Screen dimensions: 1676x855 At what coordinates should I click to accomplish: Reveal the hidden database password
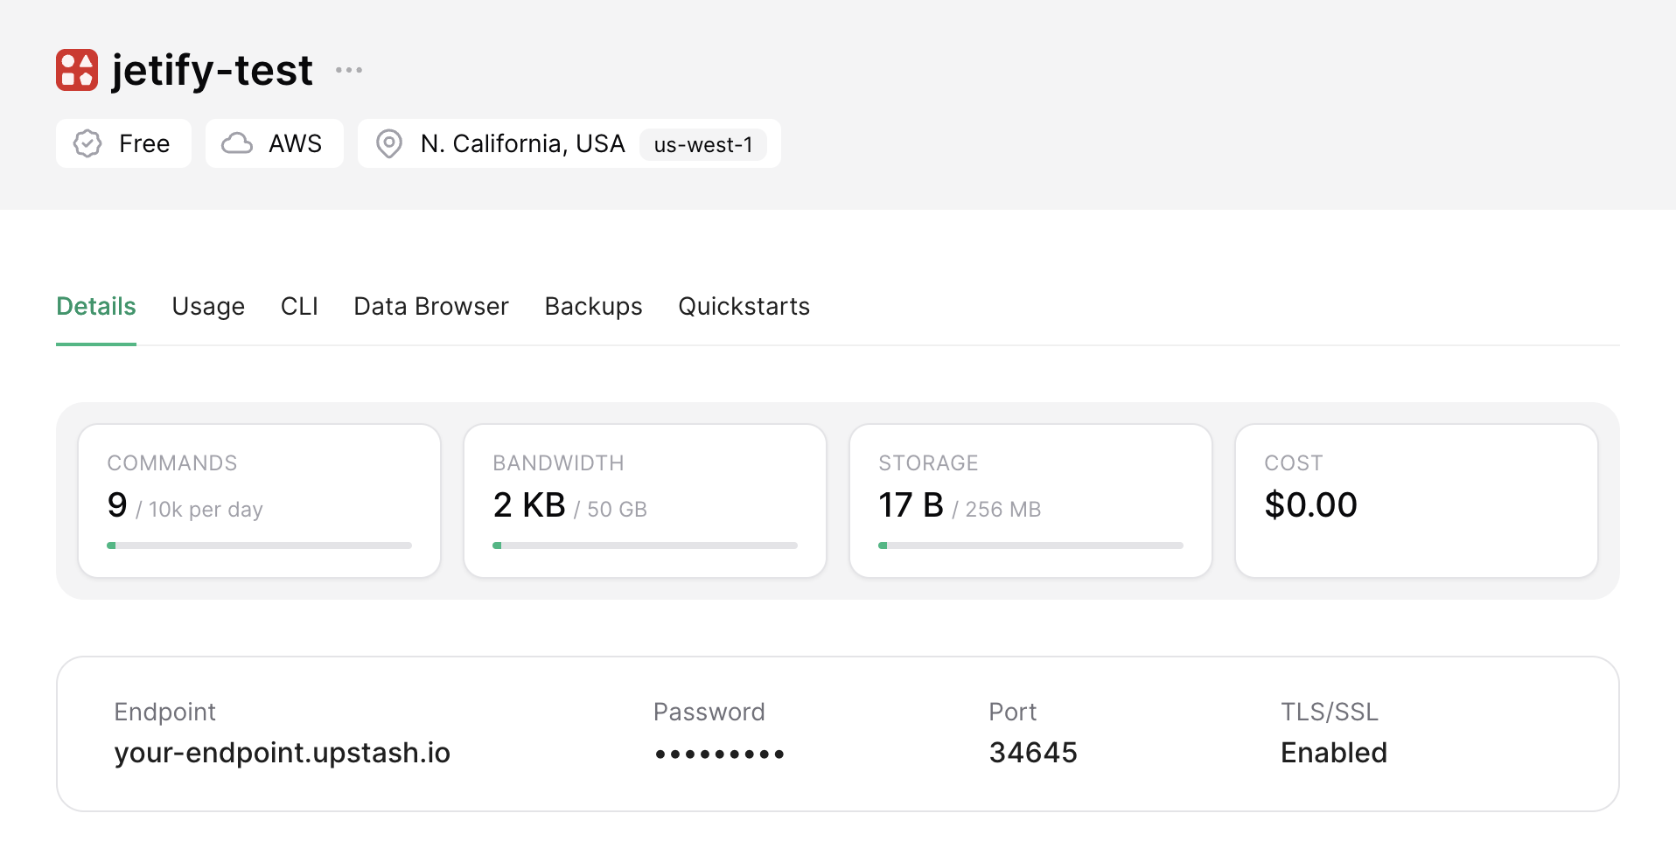click(719, 753)
